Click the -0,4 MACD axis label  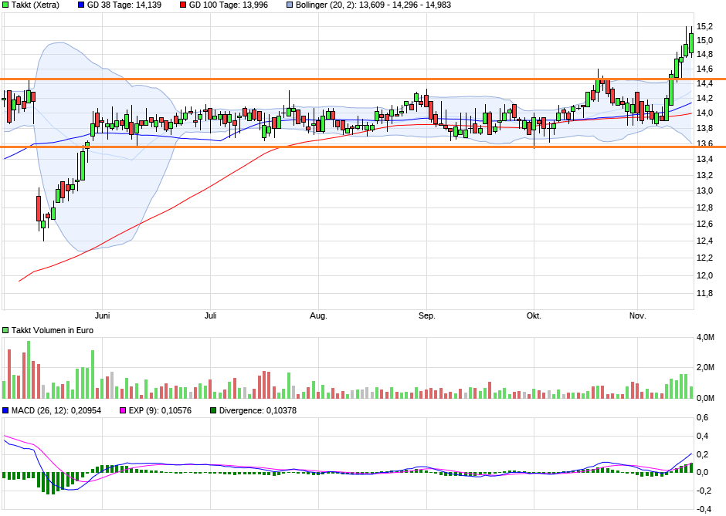click(704, 509)
